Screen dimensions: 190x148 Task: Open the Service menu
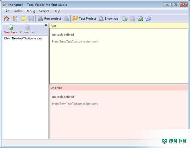pyautogui.click(x=44, y=11)
